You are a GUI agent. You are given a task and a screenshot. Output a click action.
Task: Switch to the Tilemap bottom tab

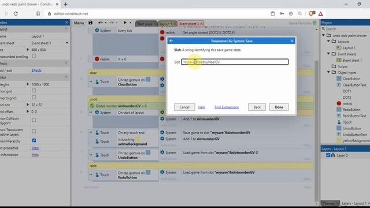coord(330,203)
